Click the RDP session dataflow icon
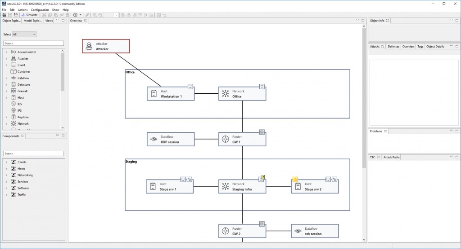The height and width of the screenshot is (249, 461). click(154, 139)
